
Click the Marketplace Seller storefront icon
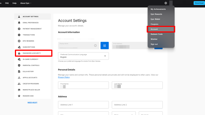(19, 90)
